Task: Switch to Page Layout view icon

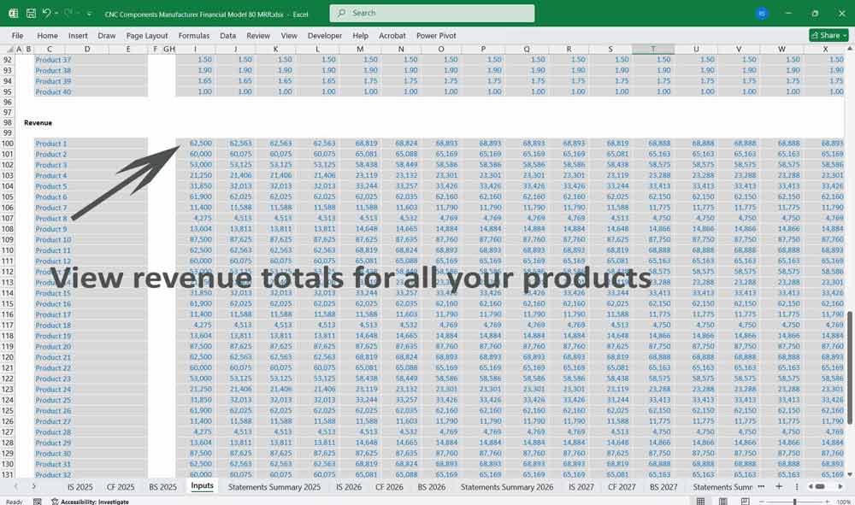Action: [723, 502]
